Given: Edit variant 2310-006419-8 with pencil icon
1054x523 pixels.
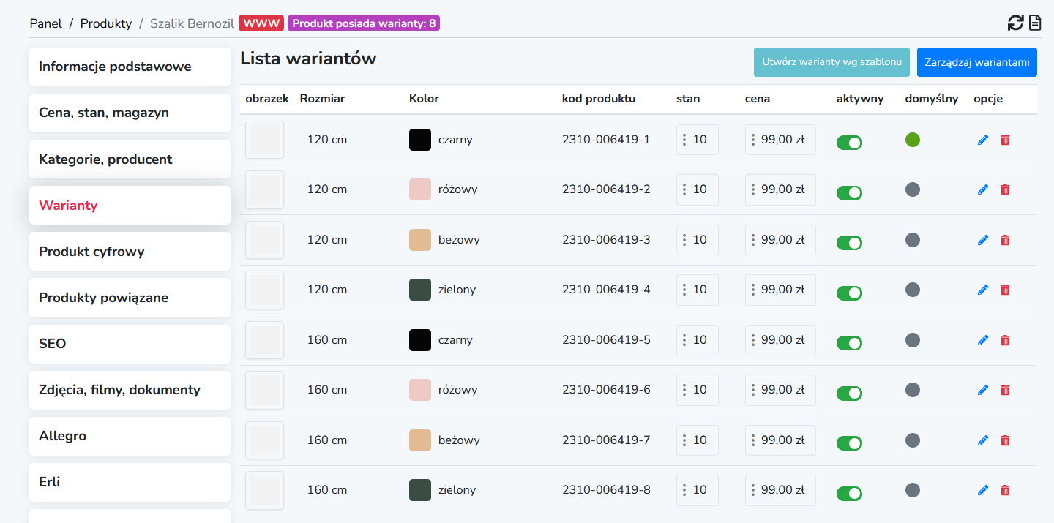Looking at the screenshot, I should pyautogui.click(x=983, y=490).
